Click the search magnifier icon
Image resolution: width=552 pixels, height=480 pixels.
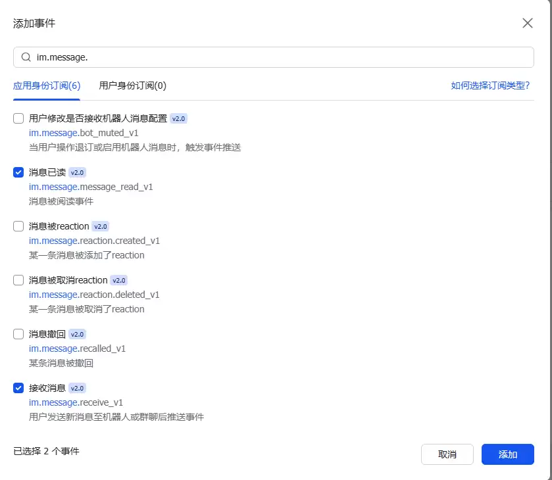[26, 57]
